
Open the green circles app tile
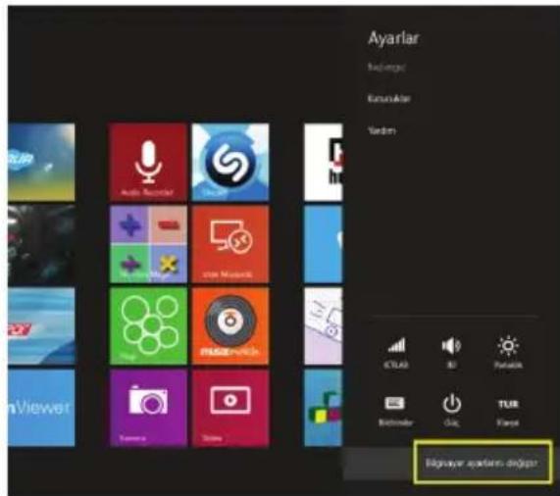click(x=148, y=326)
